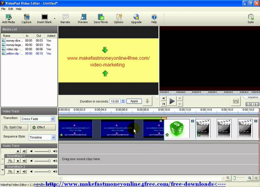Click the 0:00:10.0 mark on the timeline ruler
This screenshot has width=260, height=187.
coord(164,110)
